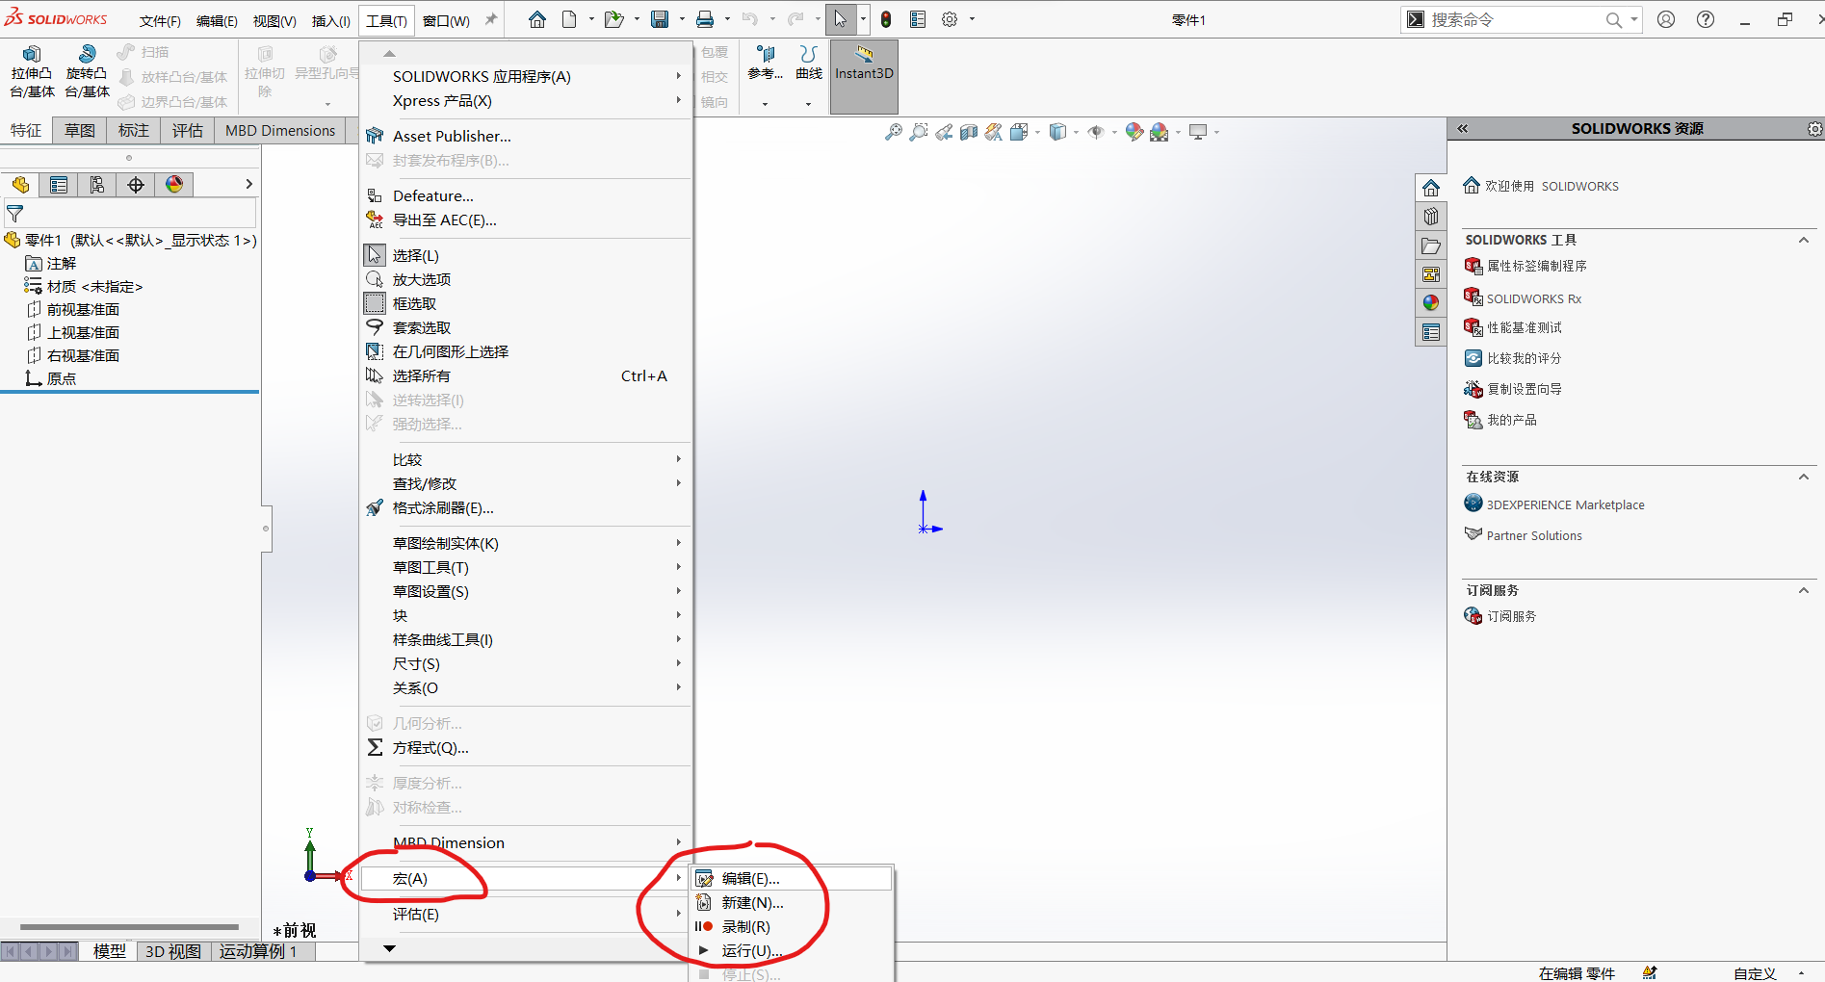
Task: Toggle the Hide All Types eye icon
Action: pyautogui.click(x=1096, y=132)
